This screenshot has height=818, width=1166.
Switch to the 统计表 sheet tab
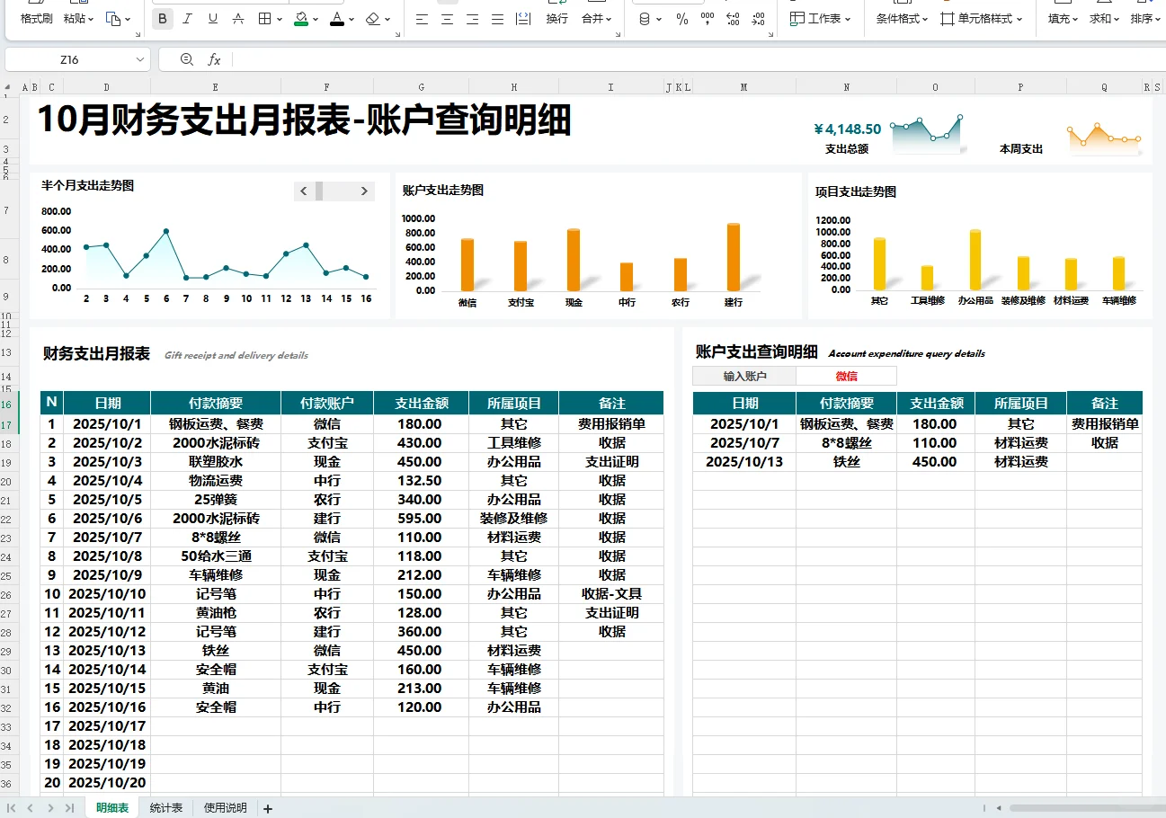coord(166,807)
